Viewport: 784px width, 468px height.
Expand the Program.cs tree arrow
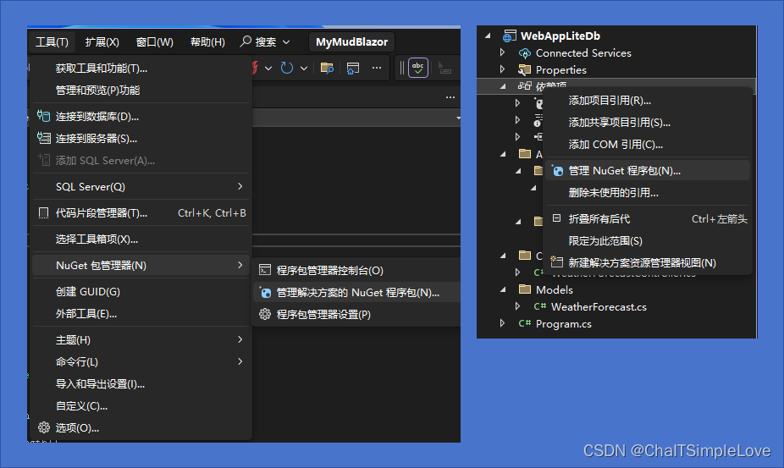tap(503, 323)
